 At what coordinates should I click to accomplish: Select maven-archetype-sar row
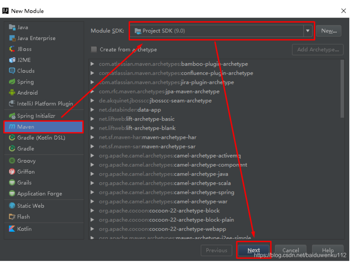point(215,146)
